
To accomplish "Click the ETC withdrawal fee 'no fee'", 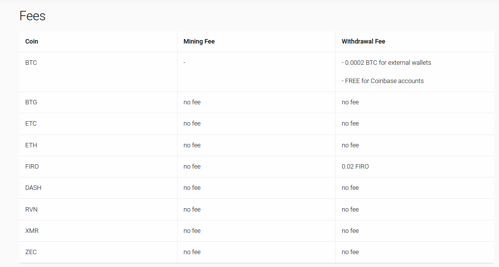I will (x=350, y=124).
